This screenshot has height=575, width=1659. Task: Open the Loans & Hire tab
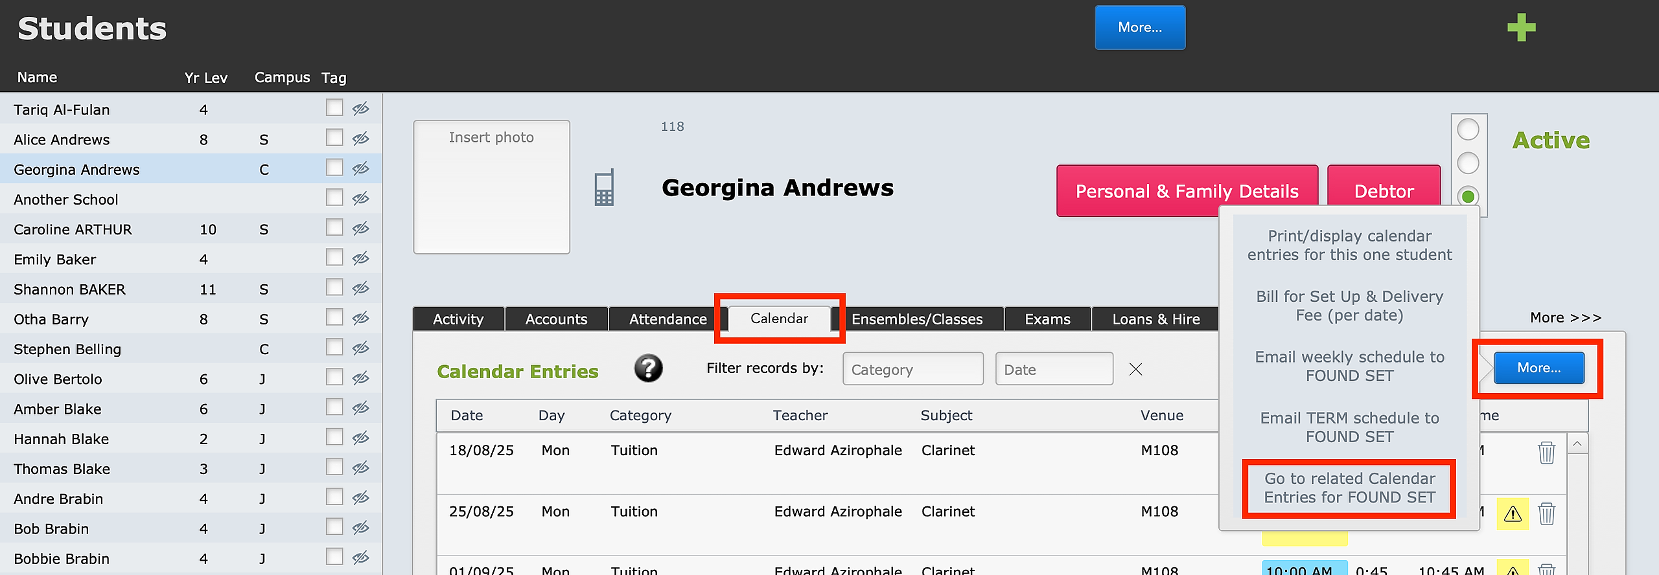[x=1156, y=319]
